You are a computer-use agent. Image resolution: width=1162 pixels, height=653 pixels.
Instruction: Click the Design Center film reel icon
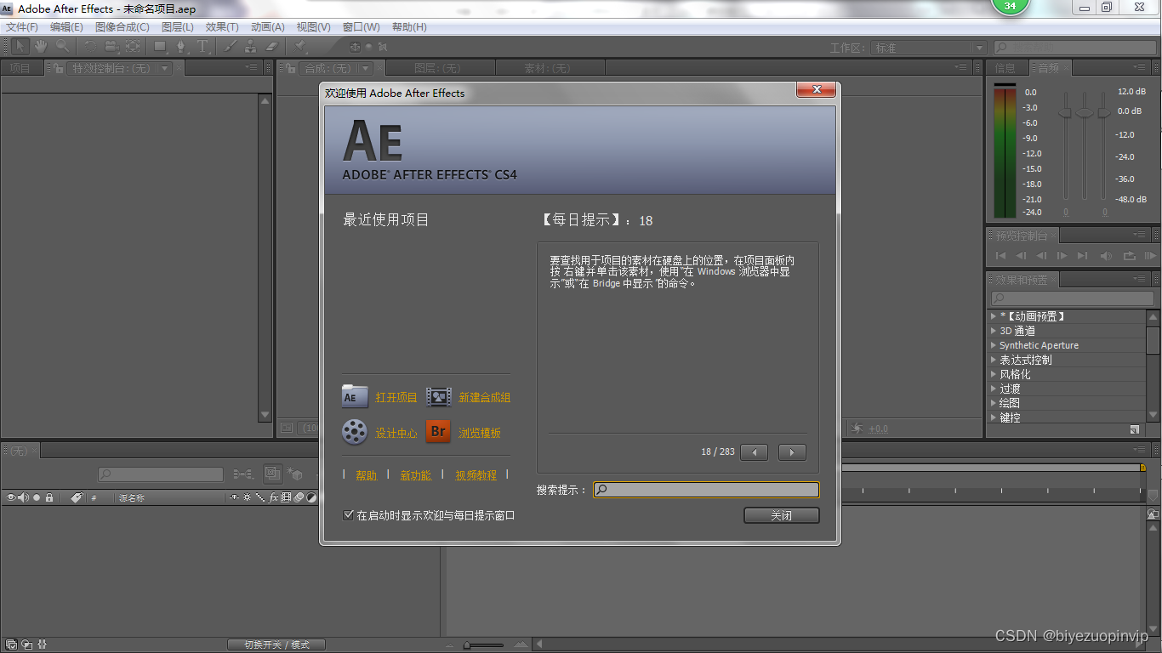pyautogui.click(x=355, y=432)
